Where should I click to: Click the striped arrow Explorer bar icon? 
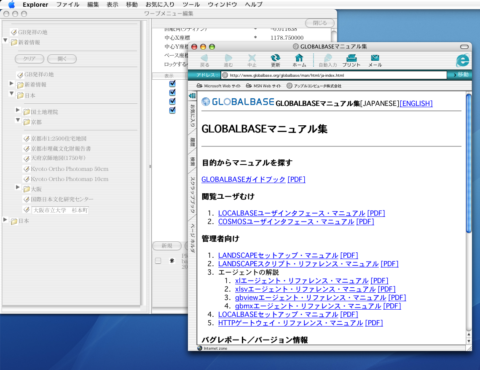pyautogui.click(x=192, y=96)
